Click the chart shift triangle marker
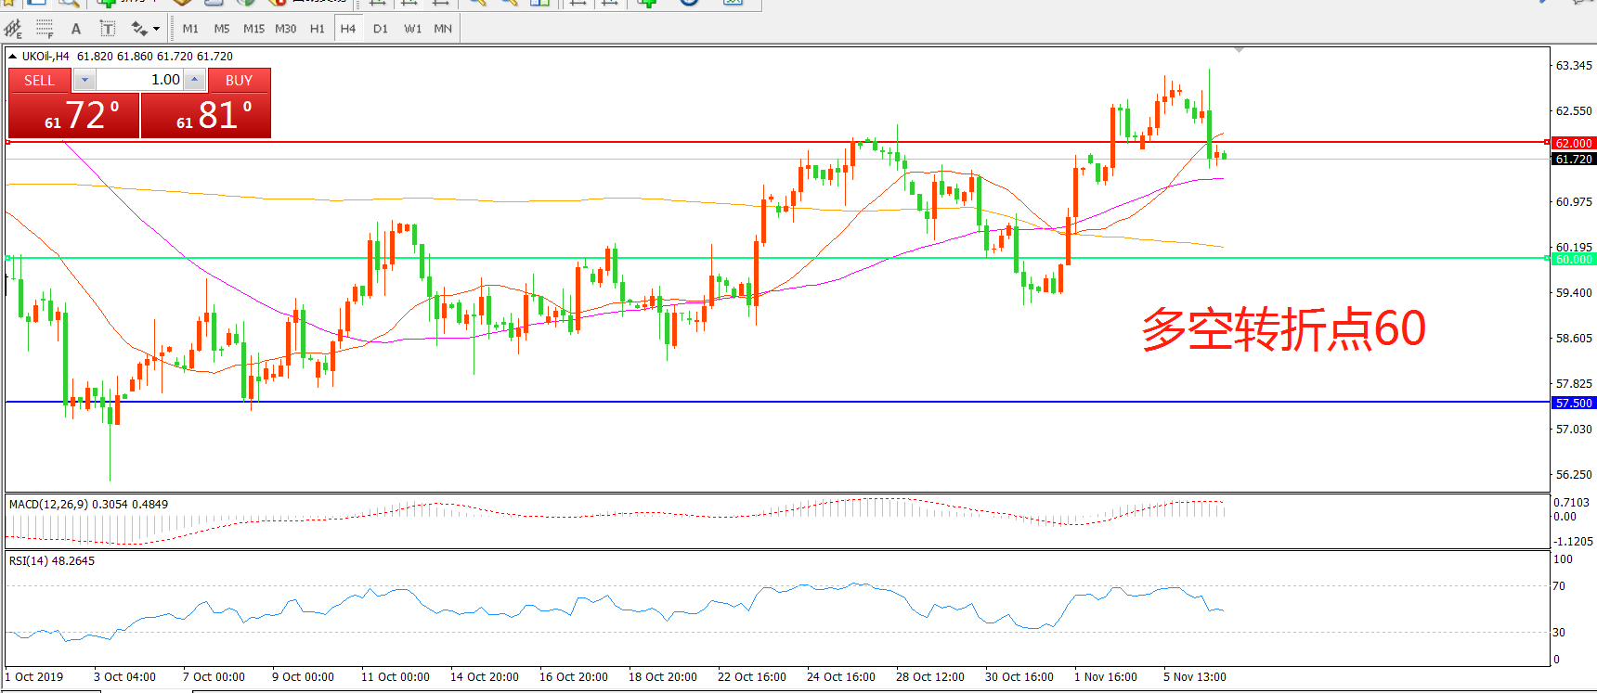Screen dimensions: 1597x693 click(x=1239, y=50)
